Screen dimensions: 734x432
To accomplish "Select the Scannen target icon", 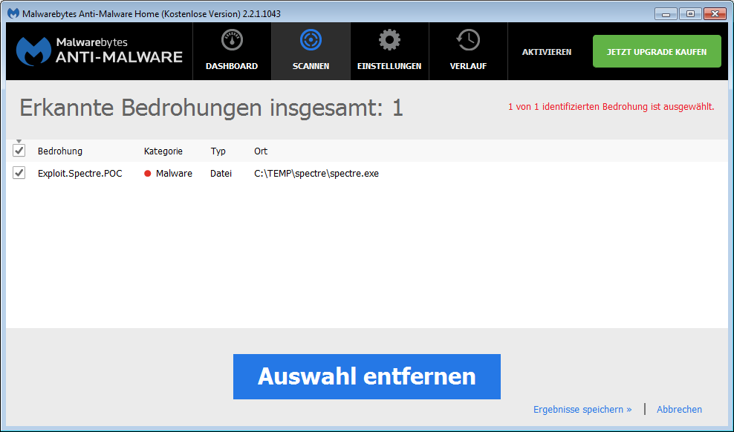I will click(311, 40).
